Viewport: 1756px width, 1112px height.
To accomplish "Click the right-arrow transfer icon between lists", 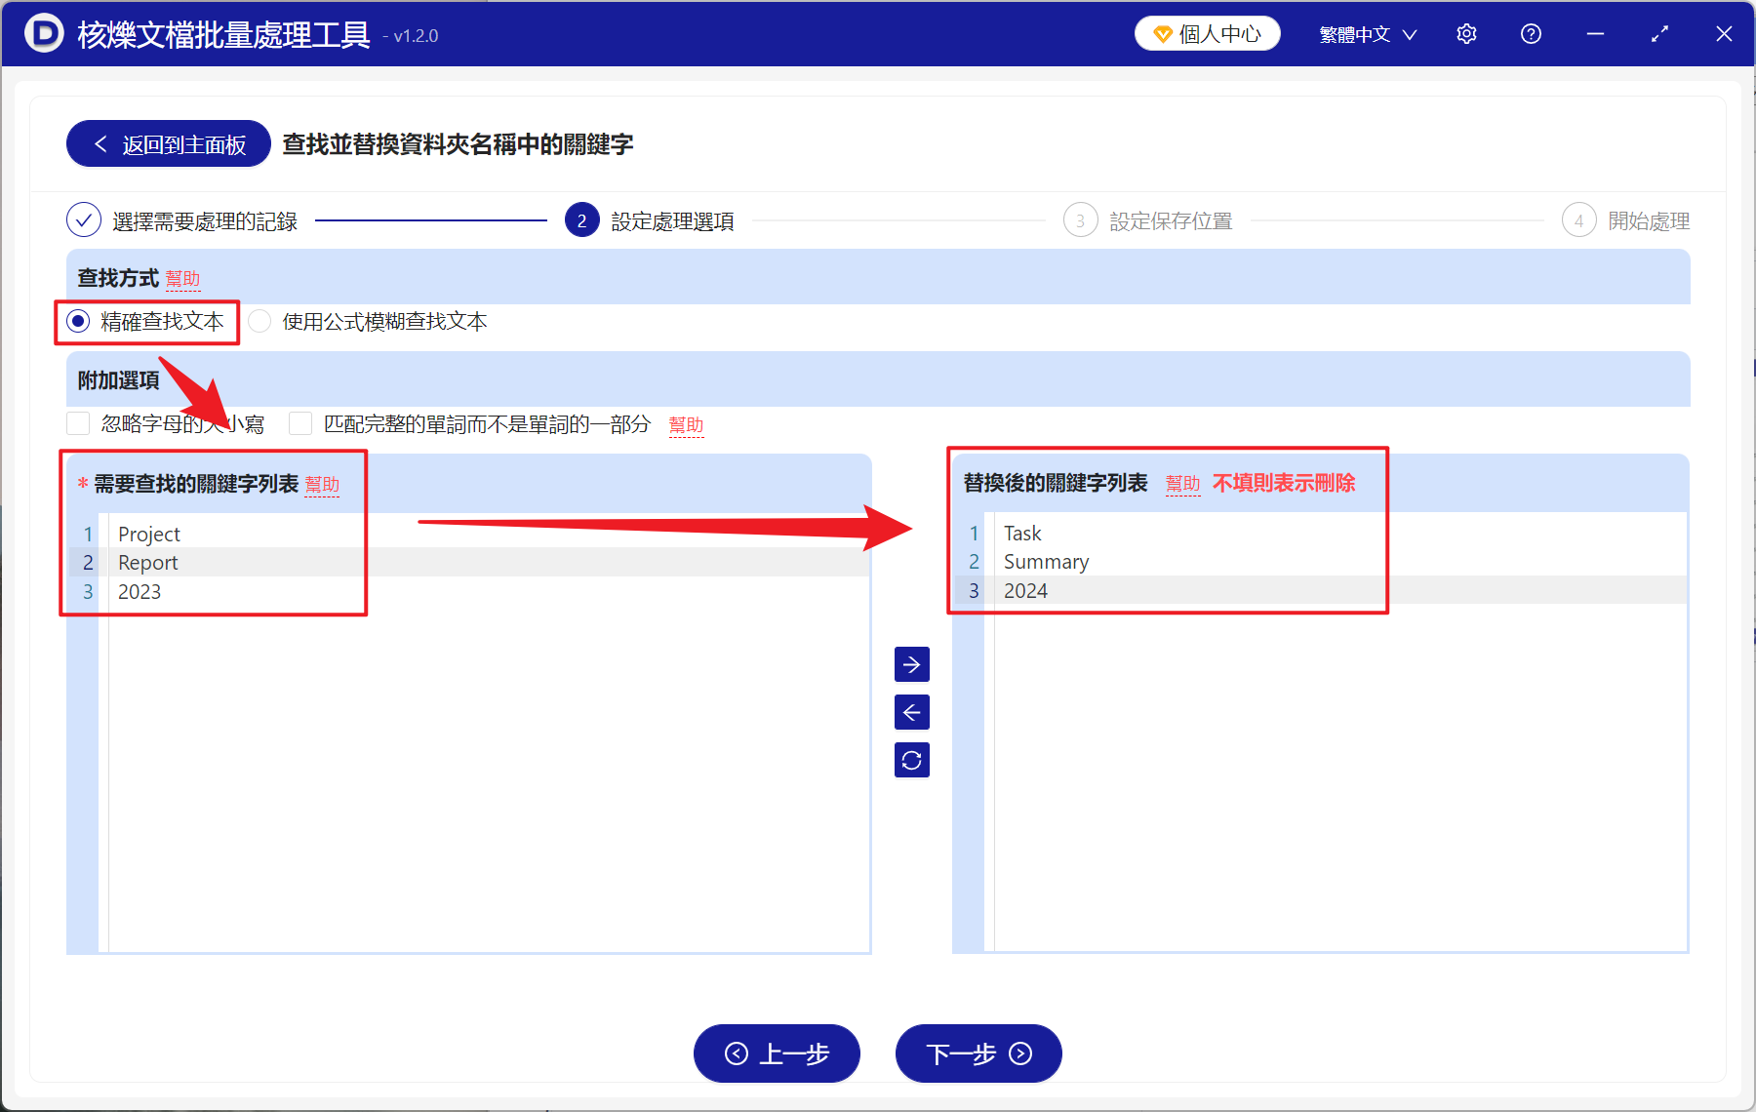I will 911,664.
